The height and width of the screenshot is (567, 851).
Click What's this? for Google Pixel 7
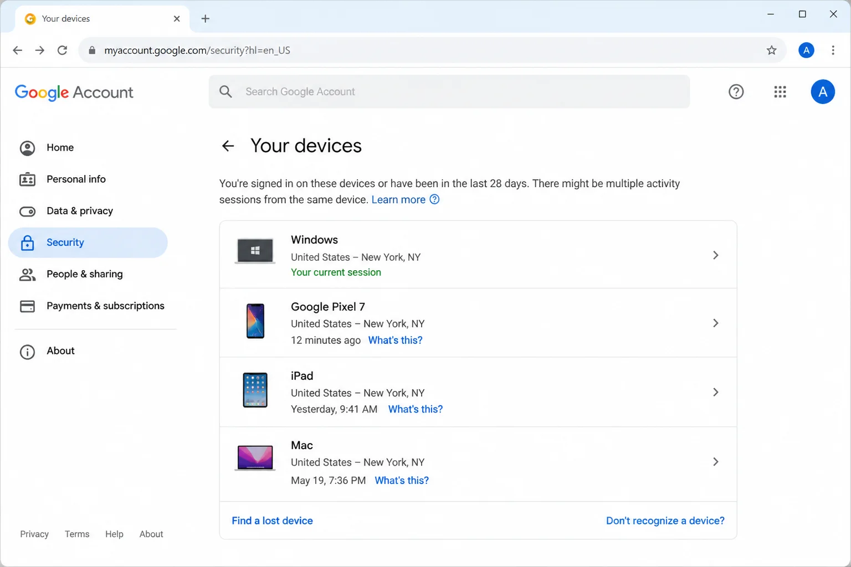coord(395,341)
